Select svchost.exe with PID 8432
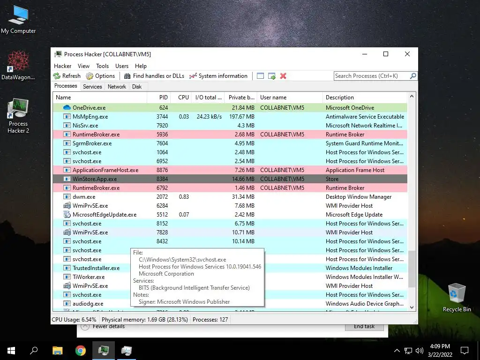Image resolution: width=480 pixels, height=360 pixels. [x=230, y=241]
